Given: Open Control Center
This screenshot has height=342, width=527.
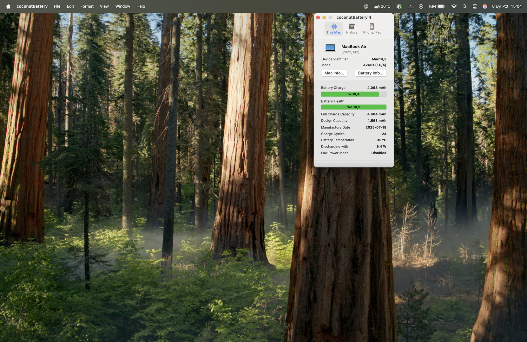Looking at the screenshot, I should click(x=475, y=6).
